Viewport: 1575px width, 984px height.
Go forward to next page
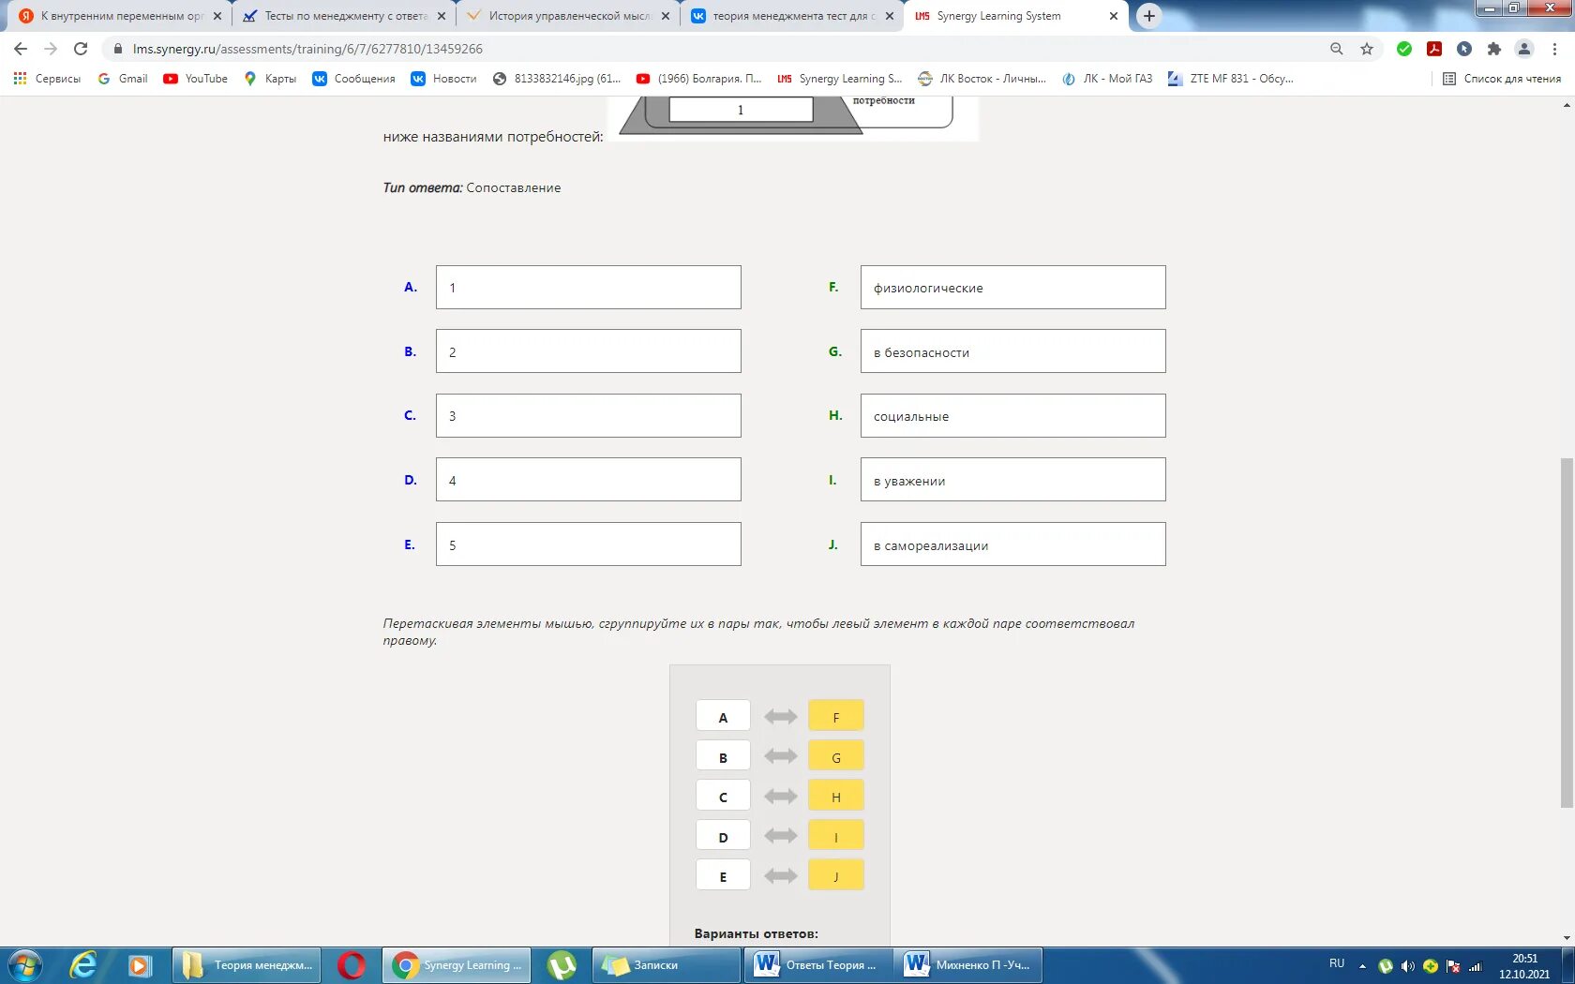coord(51,49)
